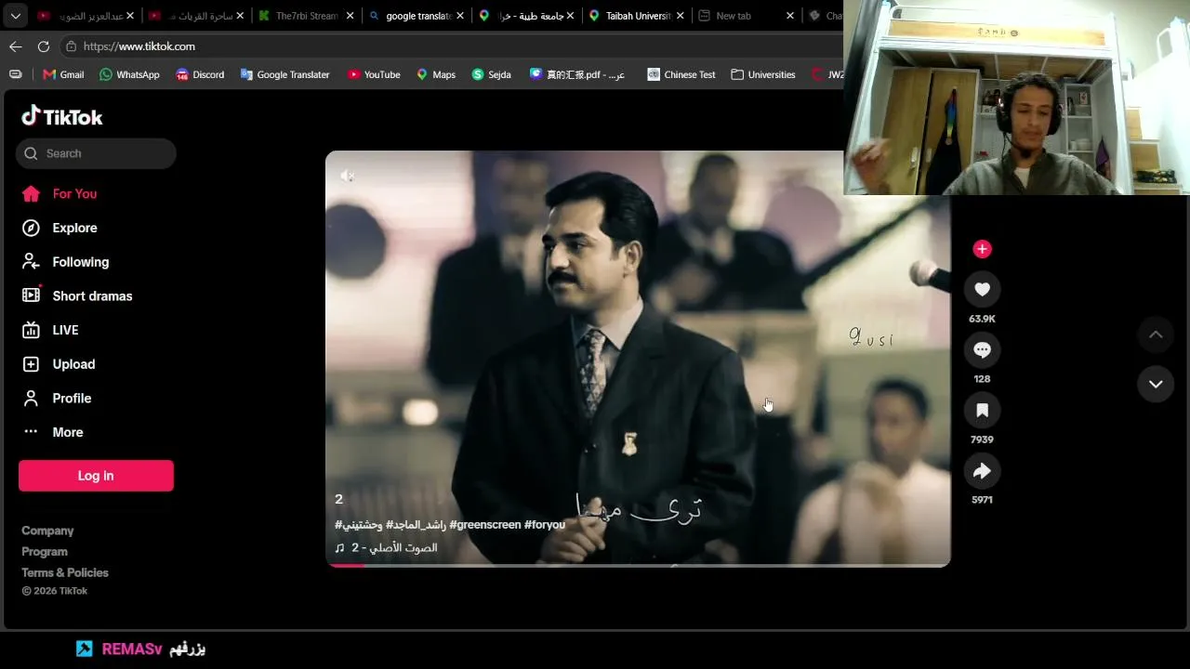Image resolution: width=1190 pixels, height=669 pixels.
Task: Open the LIVE section
Action: click(x=50, y=330)
